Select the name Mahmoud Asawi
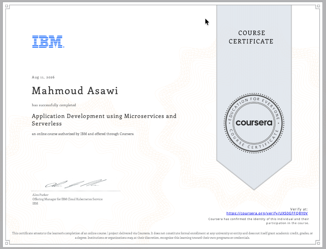Viewport: 326px width, 249px height. [75, 91]
